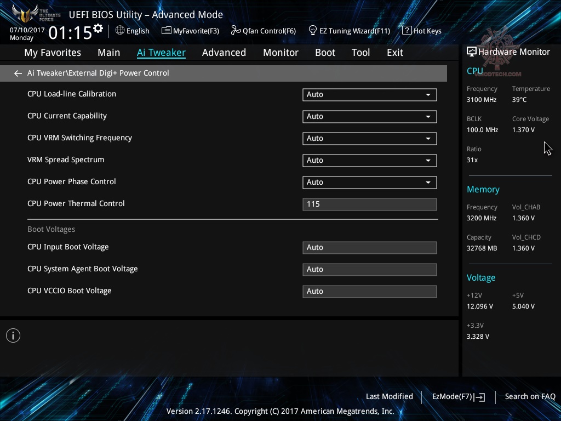This screenshot has width=561, height=421.
Task: Select the CPU Power Thermal Control value field
Action: tap(370, 204)
